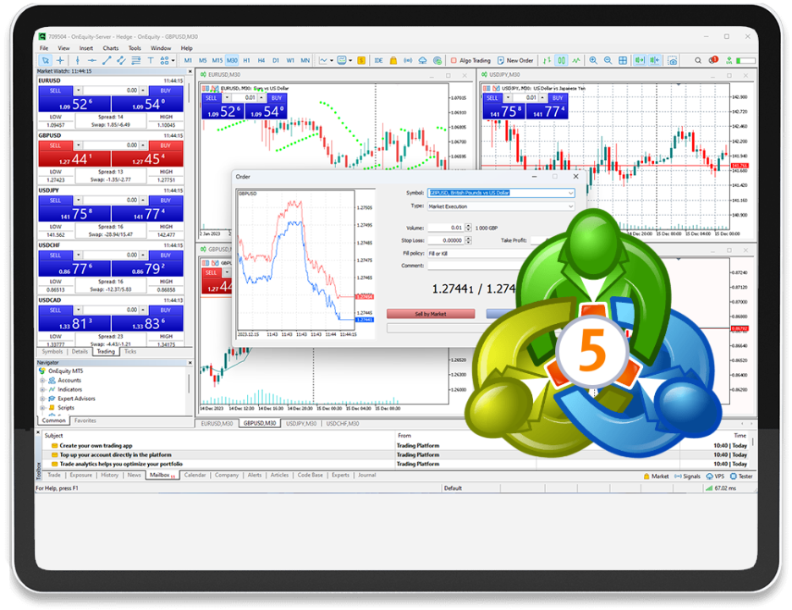
Task: Open Favorites tab in Navigator
Action: (x=85, y=420)
